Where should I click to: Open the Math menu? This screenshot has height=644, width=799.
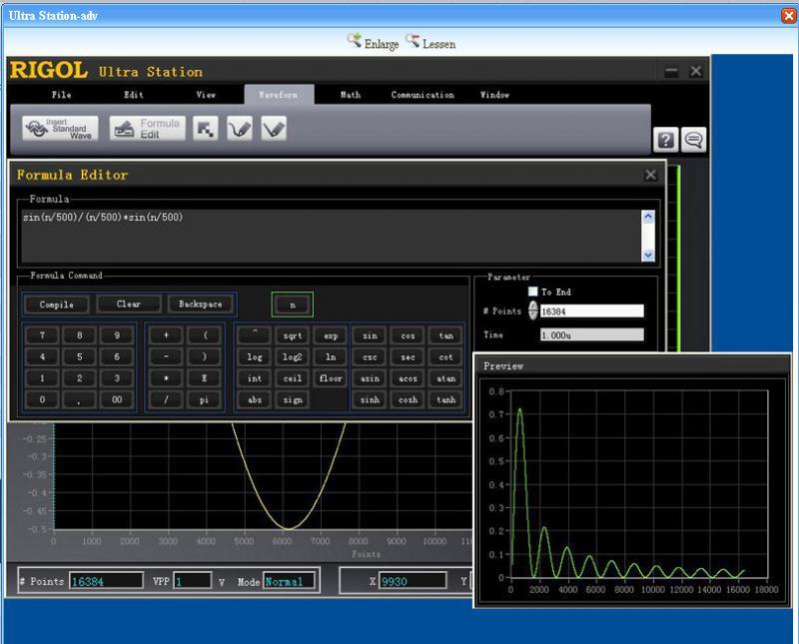[351, 95]
